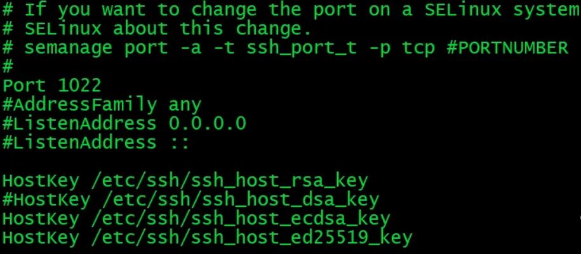Click the #PORTNUMBER placeholder
This screenshot has width=581, height=254.
(507, 48)
